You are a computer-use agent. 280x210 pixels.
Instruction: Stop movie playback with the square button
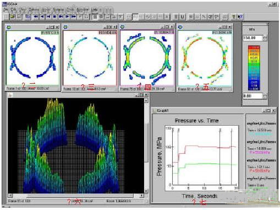[x=54, y=17]
